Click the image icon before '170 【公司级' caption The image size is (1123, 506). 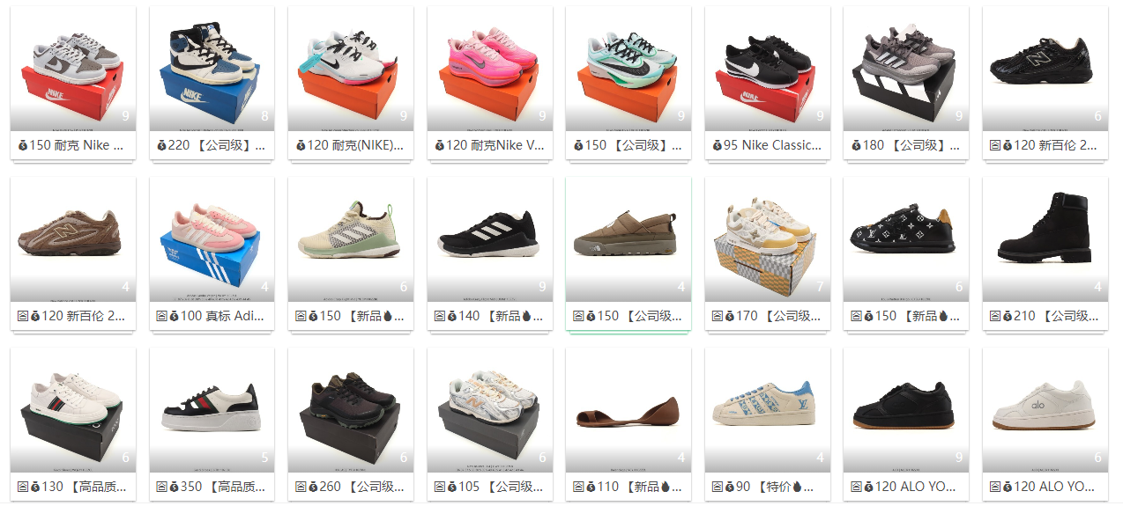click(x=717, y=316)
